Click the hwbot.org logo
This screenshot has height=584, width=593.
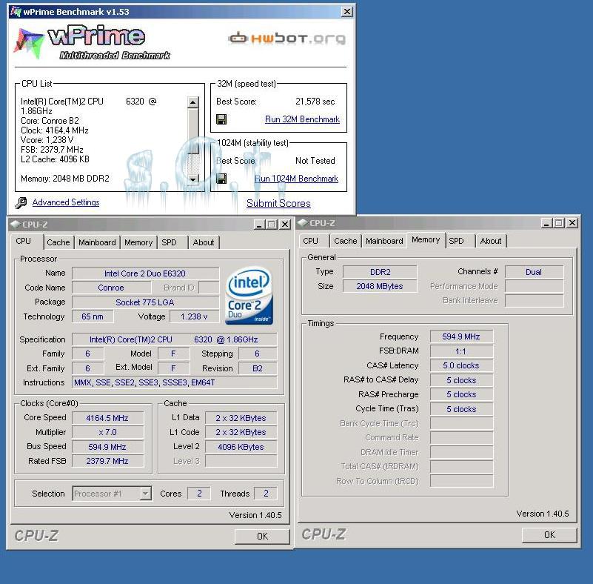point(287,39)
